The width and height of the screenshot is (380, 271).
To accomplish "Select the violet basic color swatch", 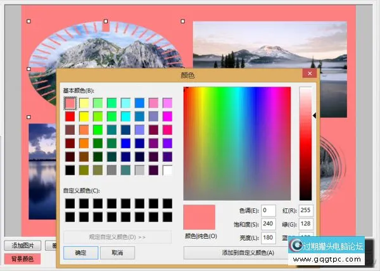I will click(x=167, y=143).
